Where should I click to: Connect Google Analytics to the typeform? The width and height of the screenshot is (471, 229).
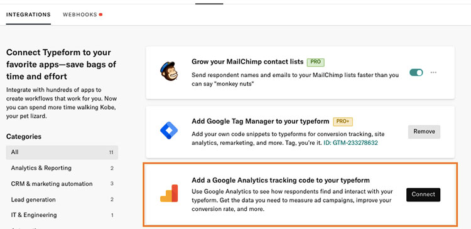click(423, 194)
